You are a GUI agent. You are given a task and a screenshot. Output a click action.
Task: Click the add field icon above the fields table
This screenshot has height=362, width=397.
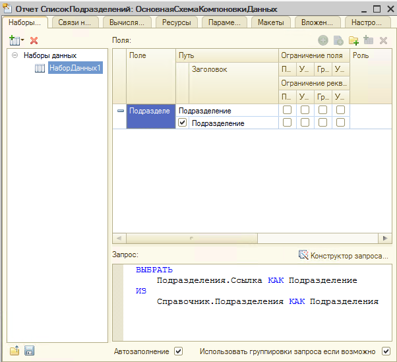point(323,41)
